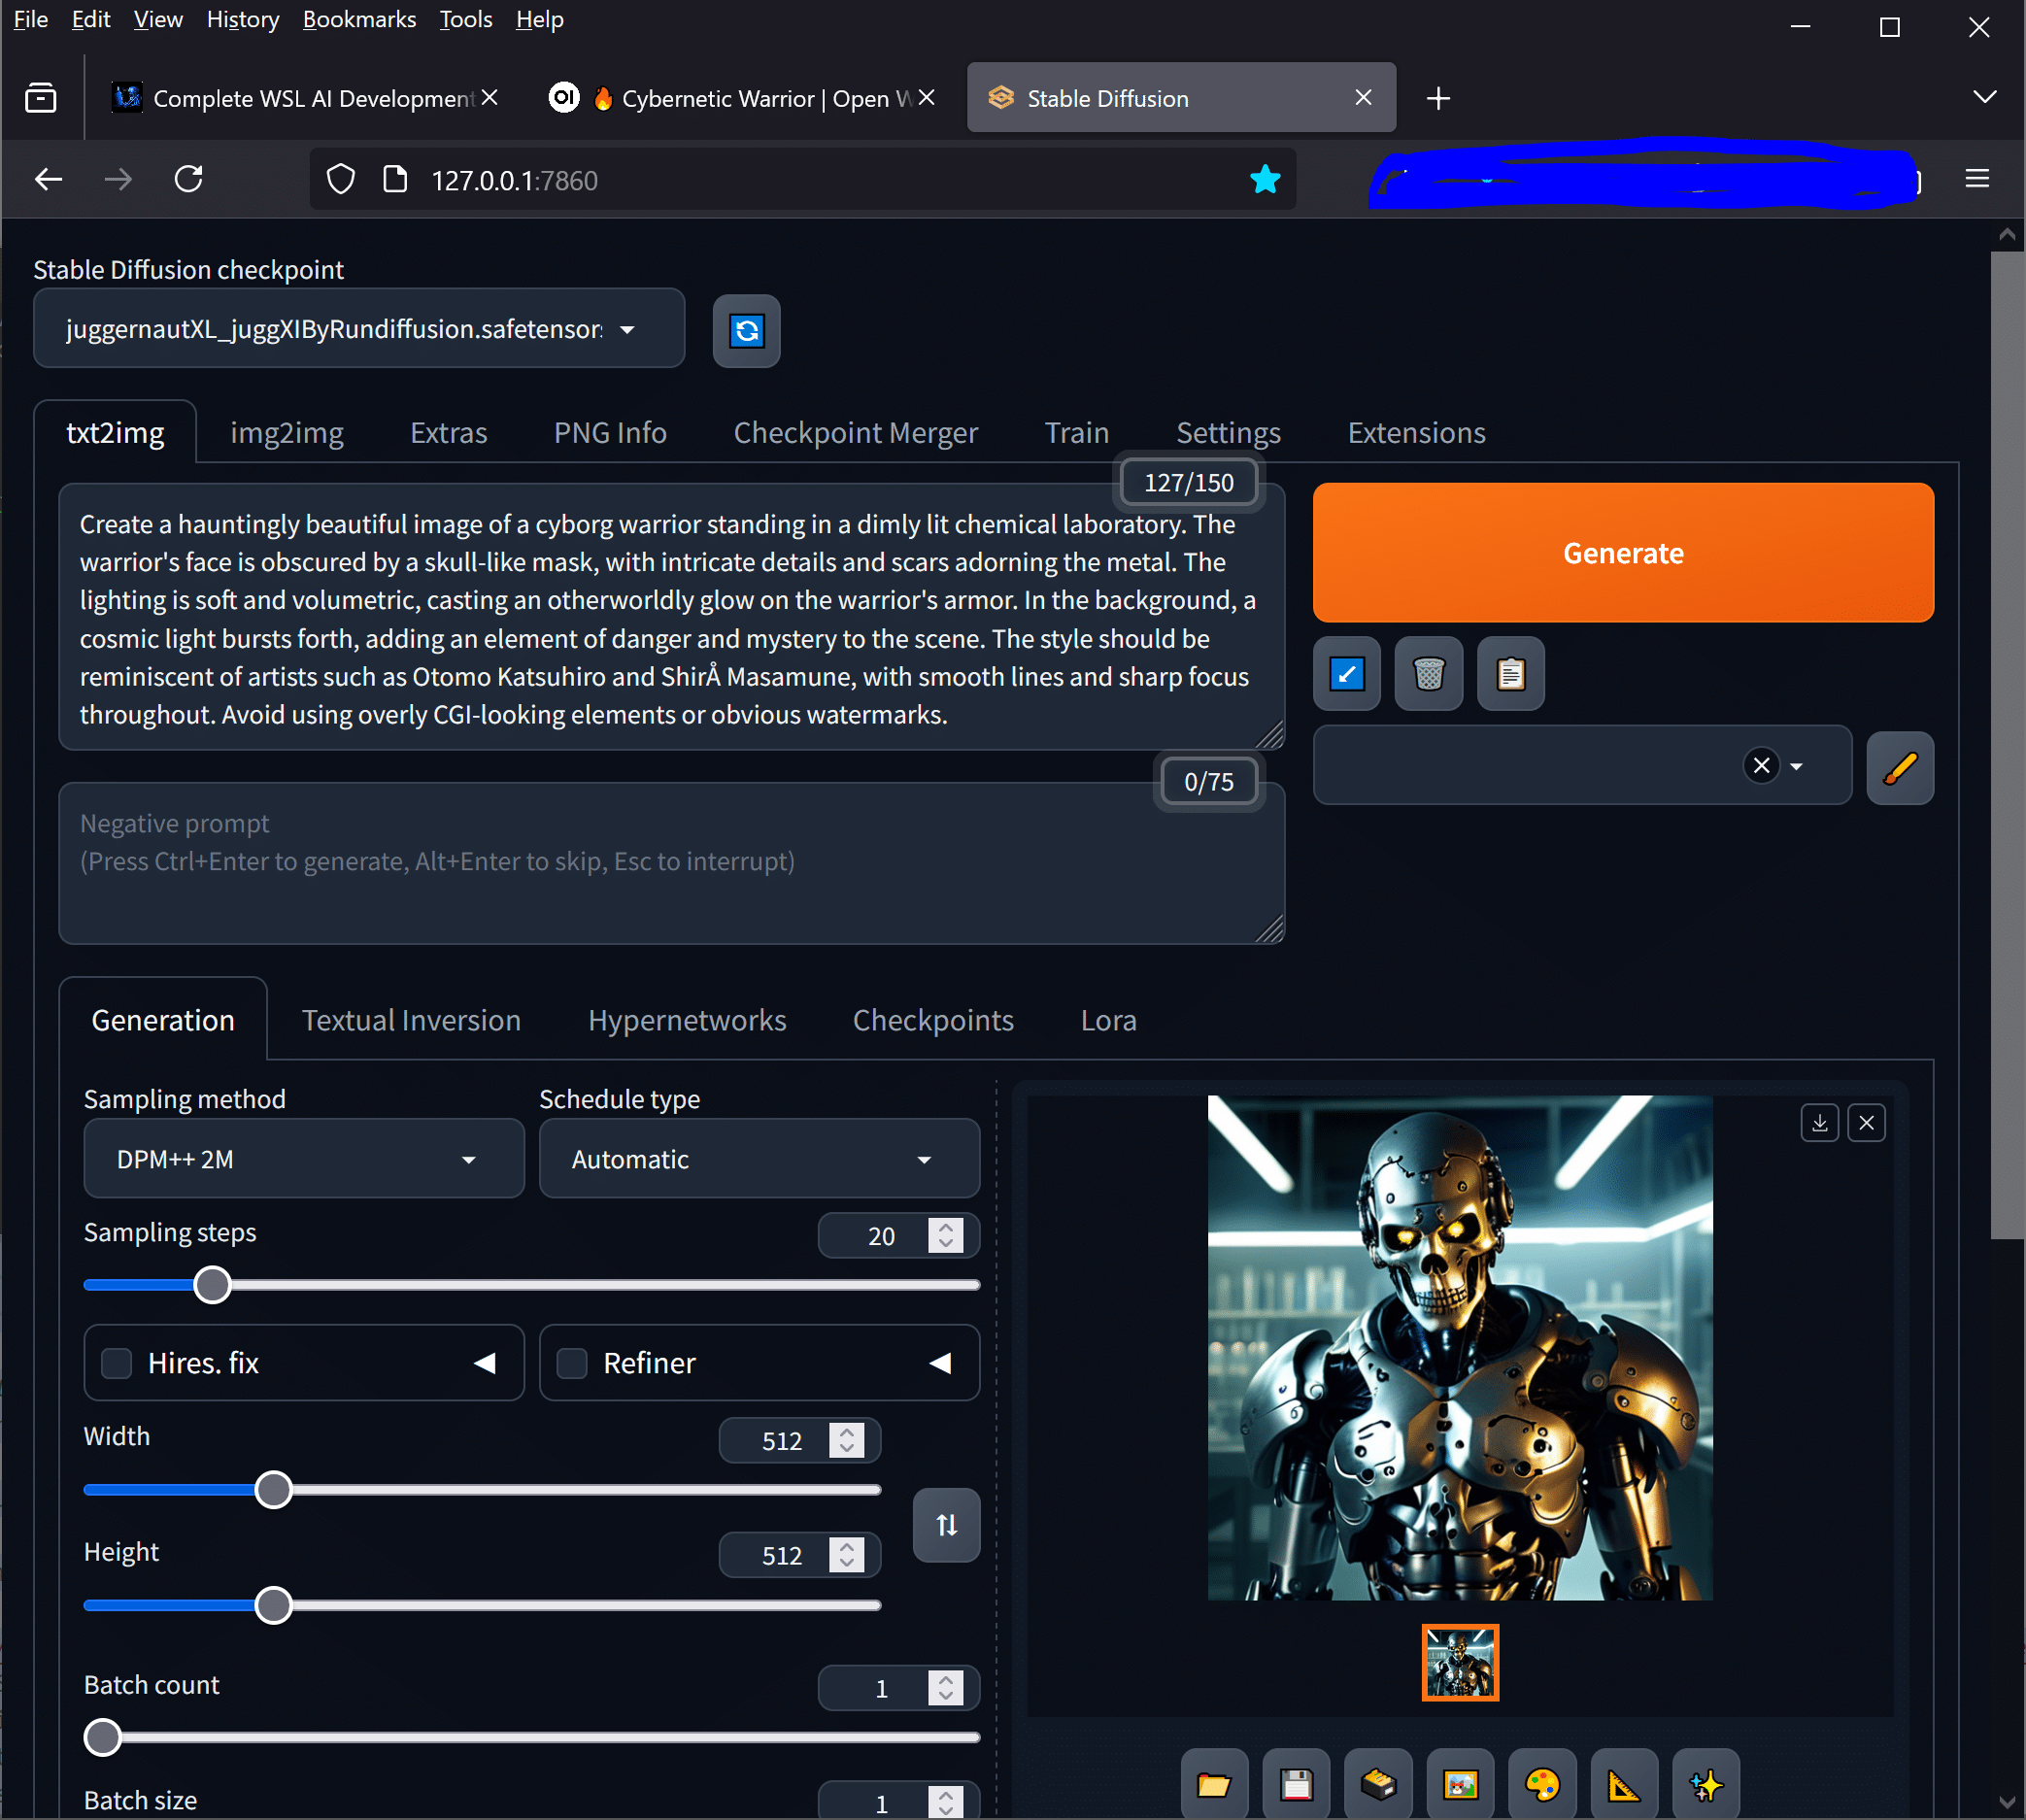2026x1820 pixels.
Task: Open a new browser tab
Action: [1438, 98]
